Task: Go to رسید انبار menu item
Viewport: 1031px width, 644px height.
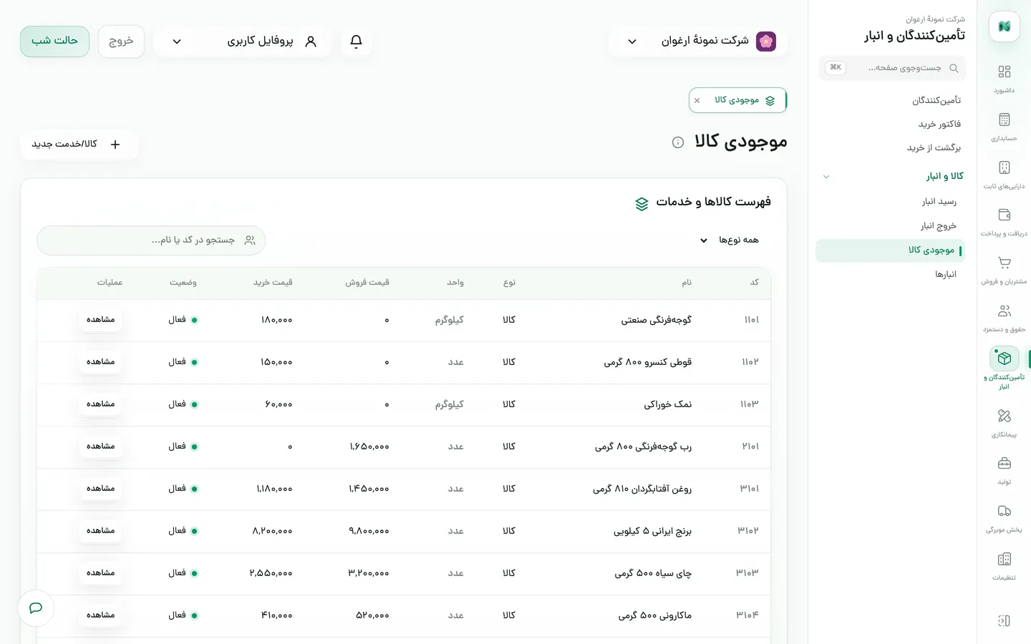Action: 939,202
